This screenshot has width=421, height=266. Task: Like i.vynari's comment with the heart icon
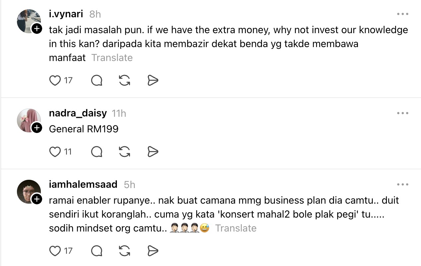click(x=55, y=81)
